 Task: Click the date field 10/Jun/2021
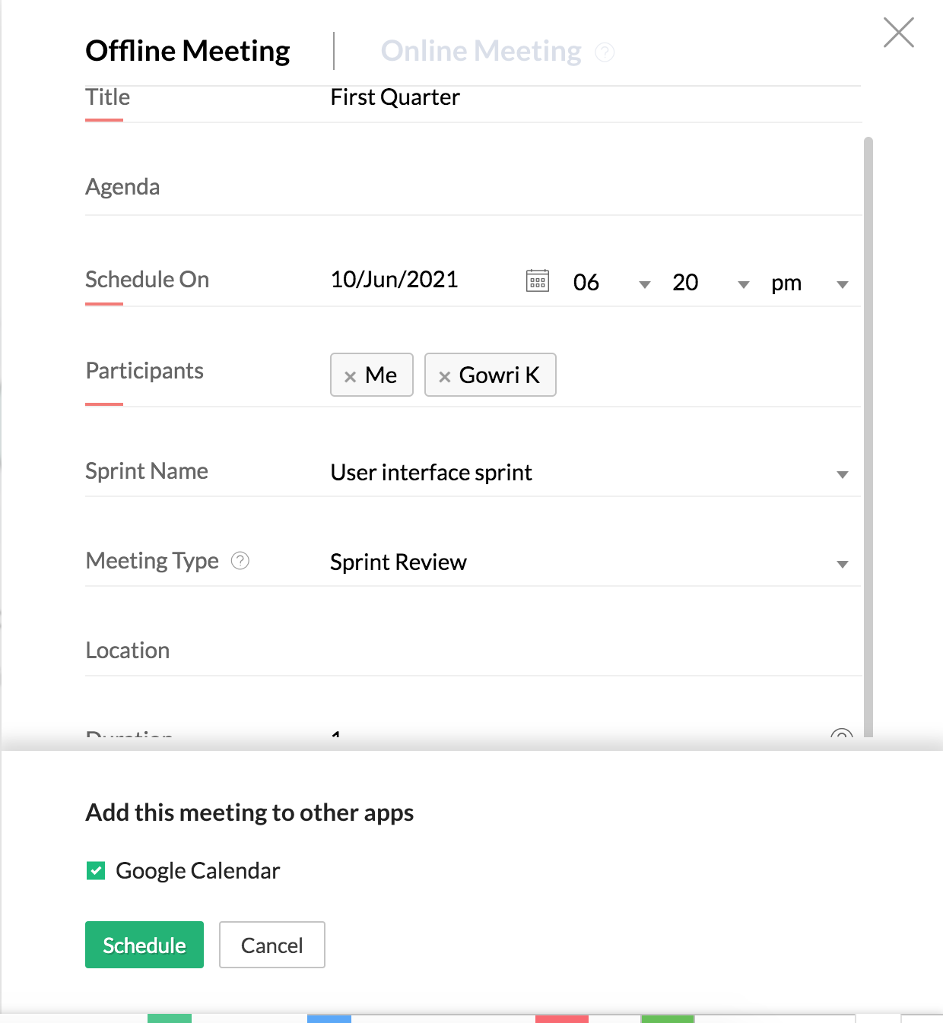point(394,280)
